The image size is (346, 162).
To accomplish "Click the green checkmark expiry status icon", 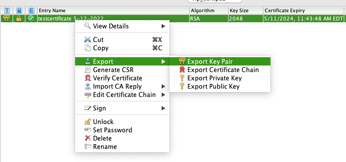I will pyautogui.click(x=31, y=19).
